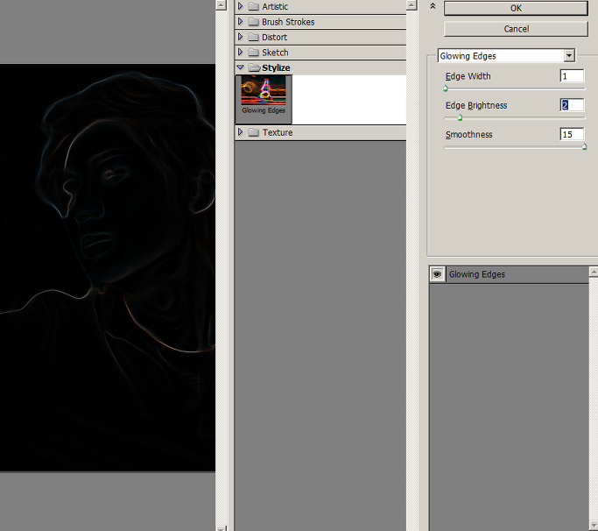Click the Smoothness value field
Image resolution: width=598 pixels, height=531 pixels.
tap(572, 134)
